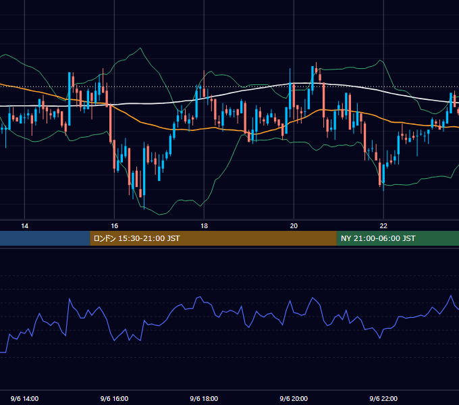
Task: Click the blue session bar before London
Action: pyautogui.click(x=45, y=238)
